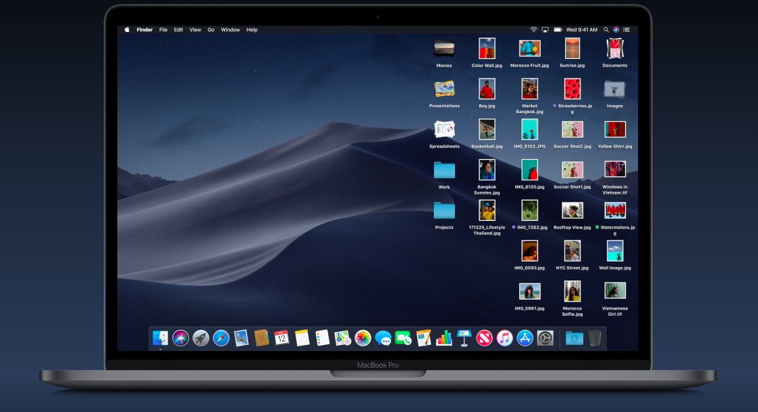Open the File menu
This screenshot has width=758, height=412.
pyautogui.click(x=163, y=30)
